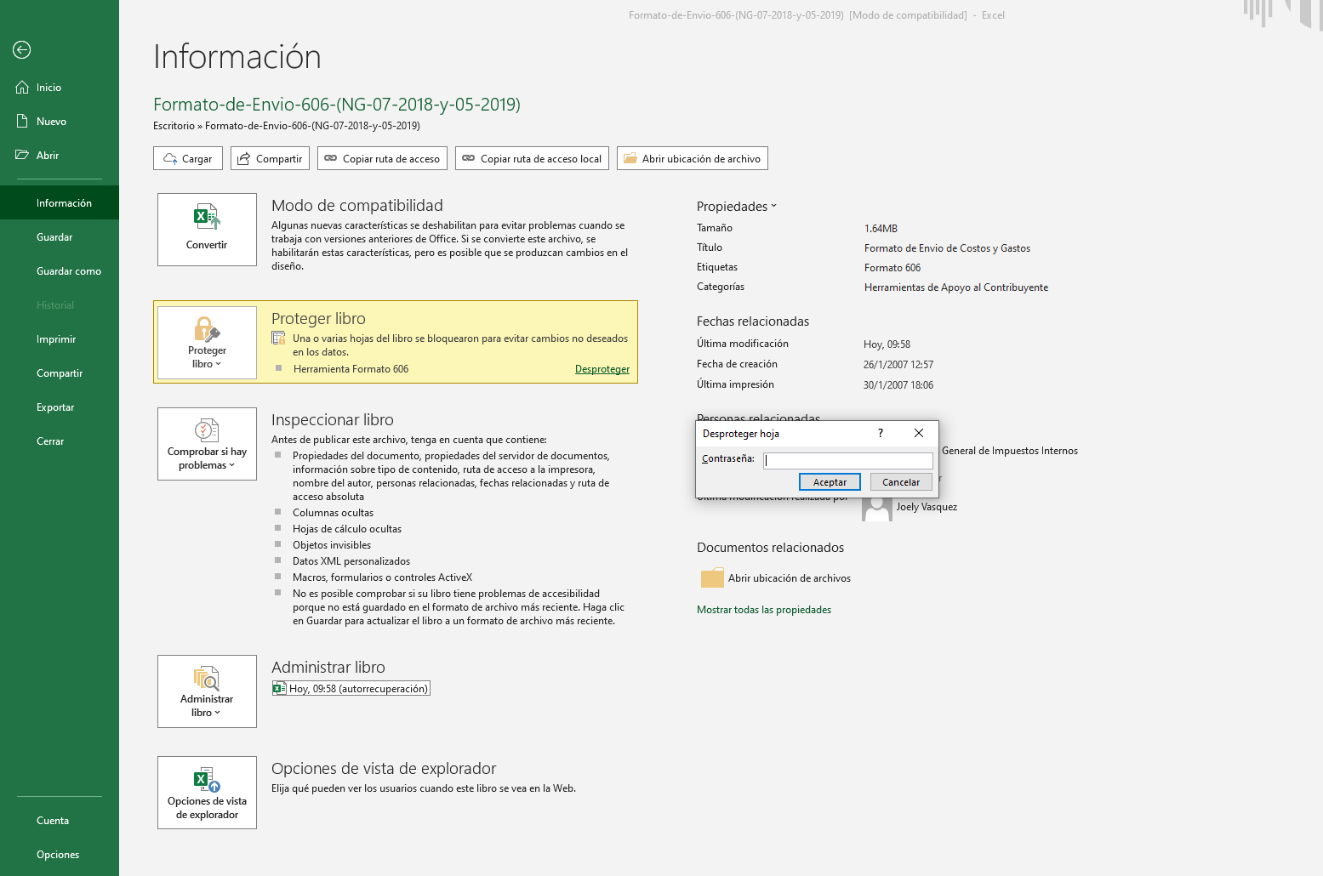Click Categorías value Herramientas de Apoyo
1323x876 pixels.
tap(956, 287)
